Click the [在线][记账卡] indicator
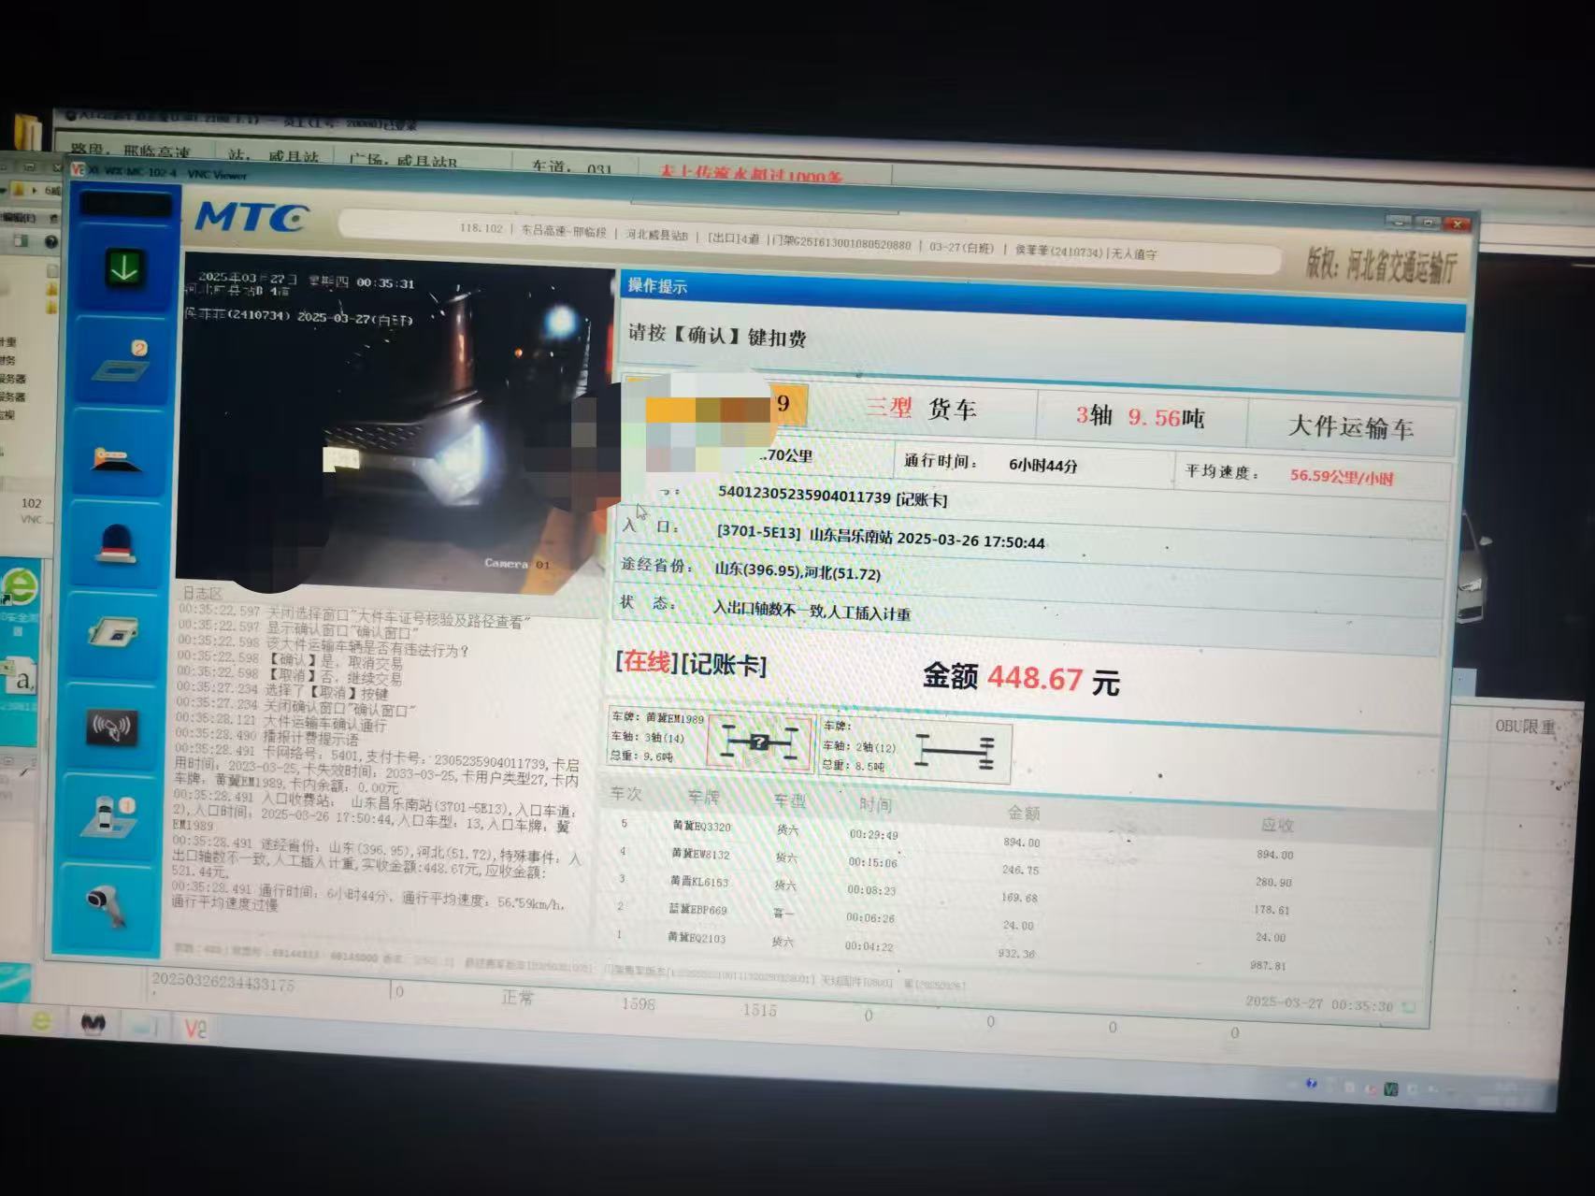 tap(691, 663)
